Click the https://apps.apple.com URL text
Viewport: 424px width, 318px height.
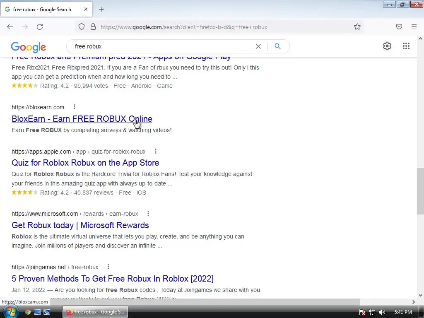pos(41,152)
